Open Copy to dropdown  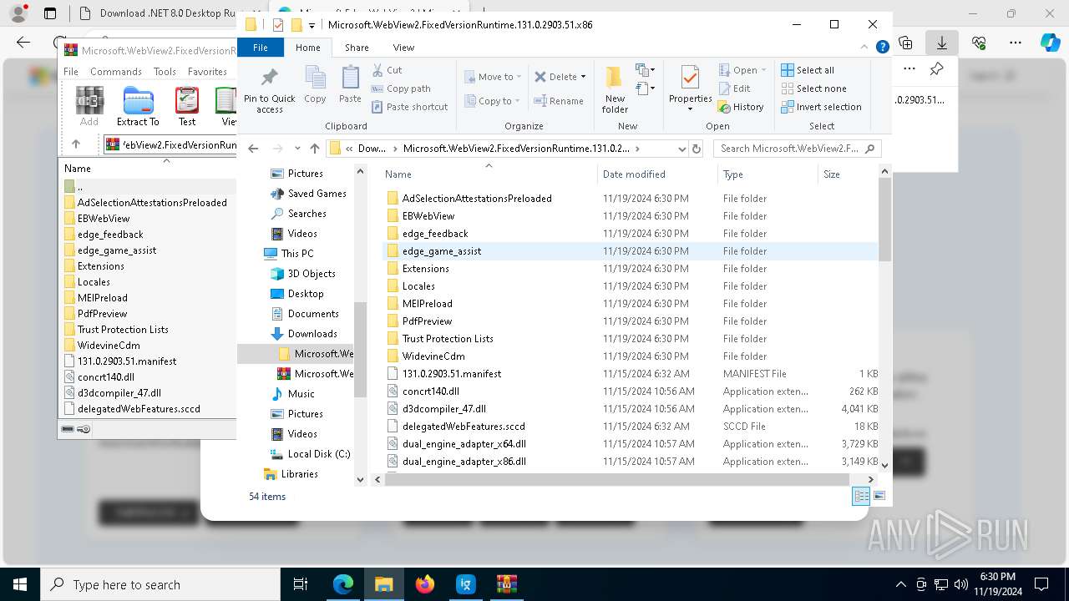click(x=492, y=101)
